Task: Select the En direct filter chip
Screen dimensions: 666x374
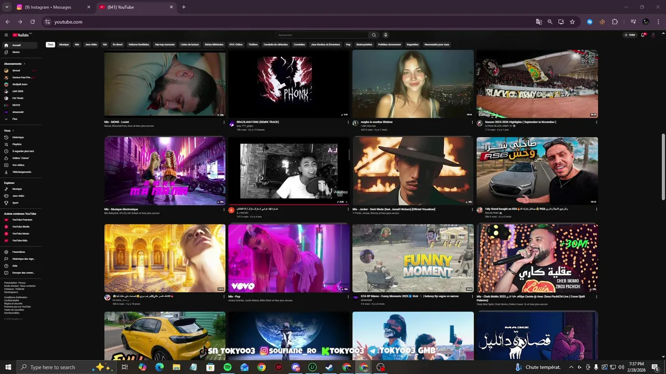Action: [118, 45]
